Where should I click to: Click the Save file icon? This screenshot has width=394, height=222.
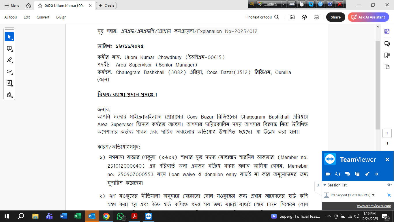tap(292, 17)
